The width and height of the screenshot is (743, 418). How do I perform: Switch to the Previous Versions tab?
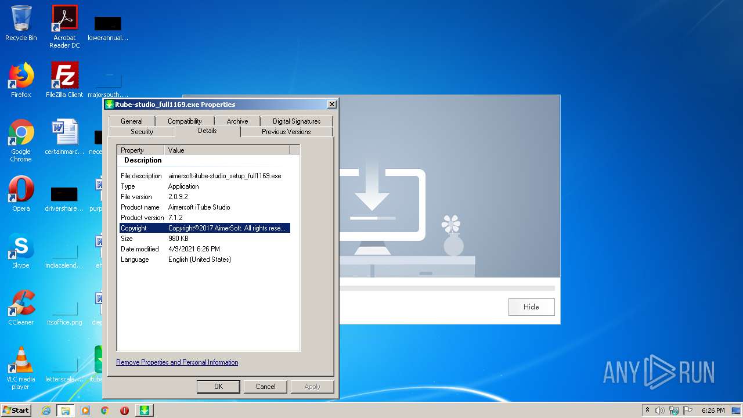(x=286, y=132)
